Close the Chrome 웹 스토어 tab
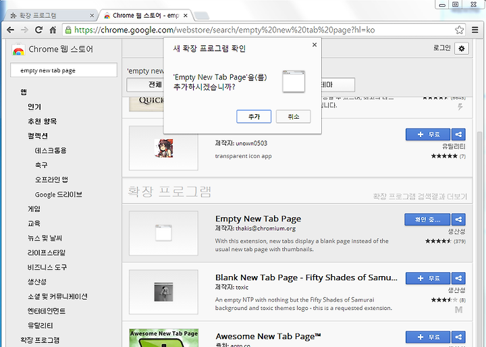Screen dimensions: 486x347 (186, 16)
